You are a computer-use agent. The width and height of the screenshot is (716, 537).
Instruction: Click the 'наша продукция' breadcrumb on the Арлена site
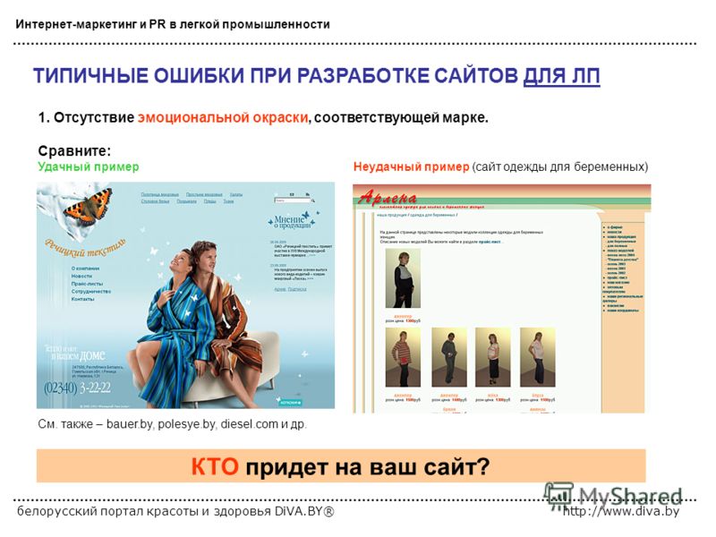(391, 215)
